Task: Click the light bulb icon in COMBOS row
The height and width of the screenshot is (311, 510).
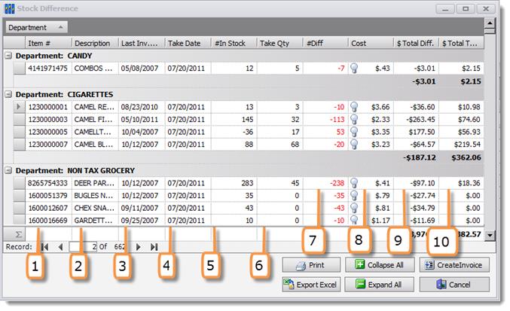Action: click(354, 69)
